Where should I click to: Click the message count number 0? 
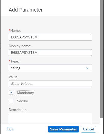[13, 129]
